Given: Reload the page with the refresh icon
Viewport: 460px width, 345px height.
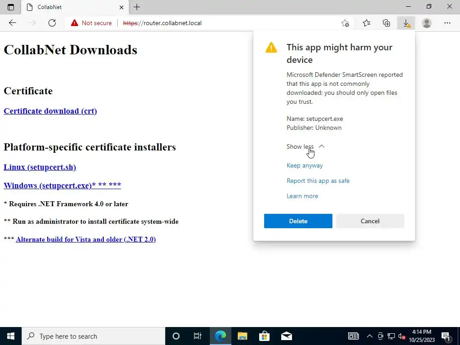Looking at the screenshot, I should (x=52, y=23).
